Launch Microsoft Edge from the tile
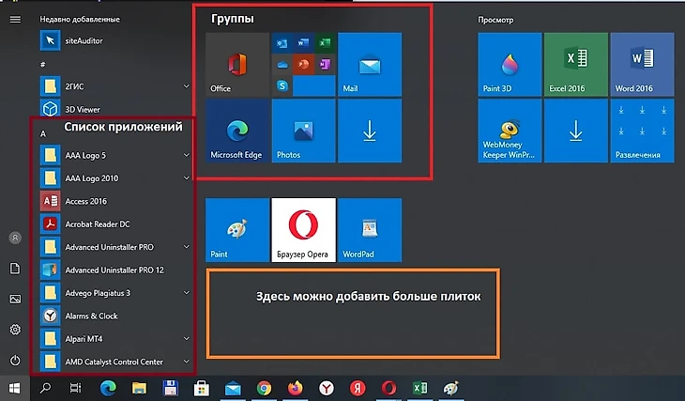Screen dimensions: 685x401 236,131
